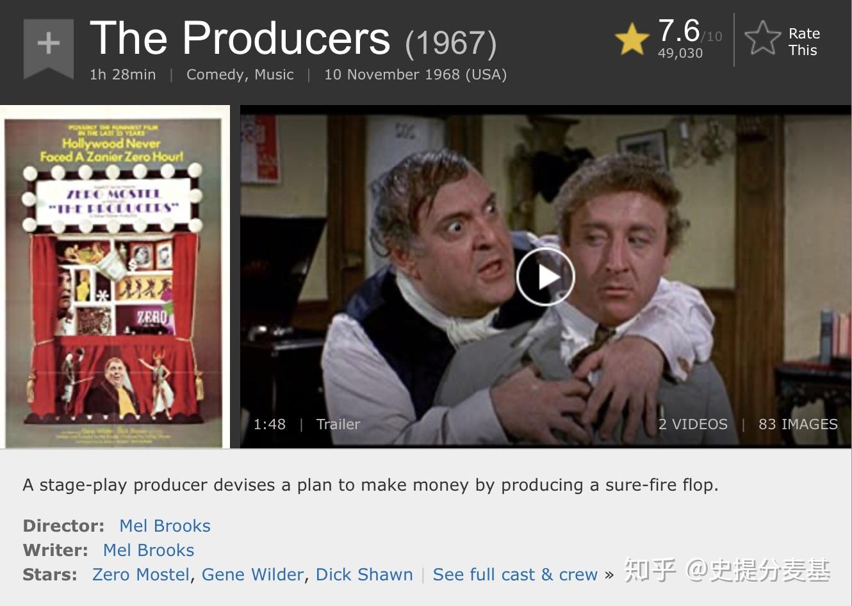The width and height of the screenshot is (852, 606).
Task: Click the double arrow after cast & crew
Action: coord(609,575)
